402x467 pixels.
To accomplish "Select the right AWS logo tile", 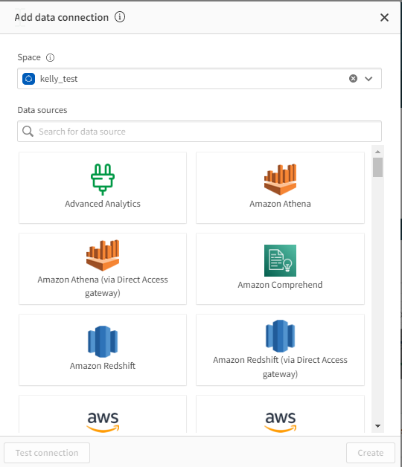I will tap(280, 414).
